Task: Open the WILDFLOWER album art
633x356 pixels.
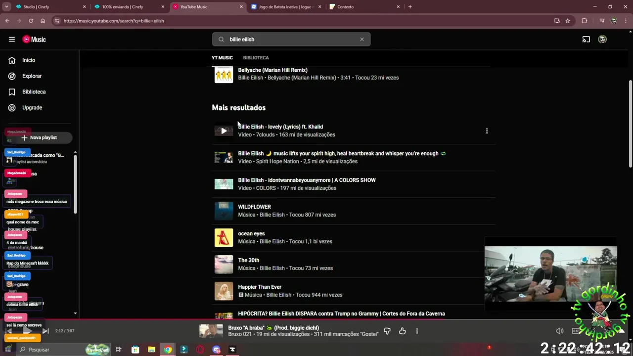Action: [x=224, y=211]
